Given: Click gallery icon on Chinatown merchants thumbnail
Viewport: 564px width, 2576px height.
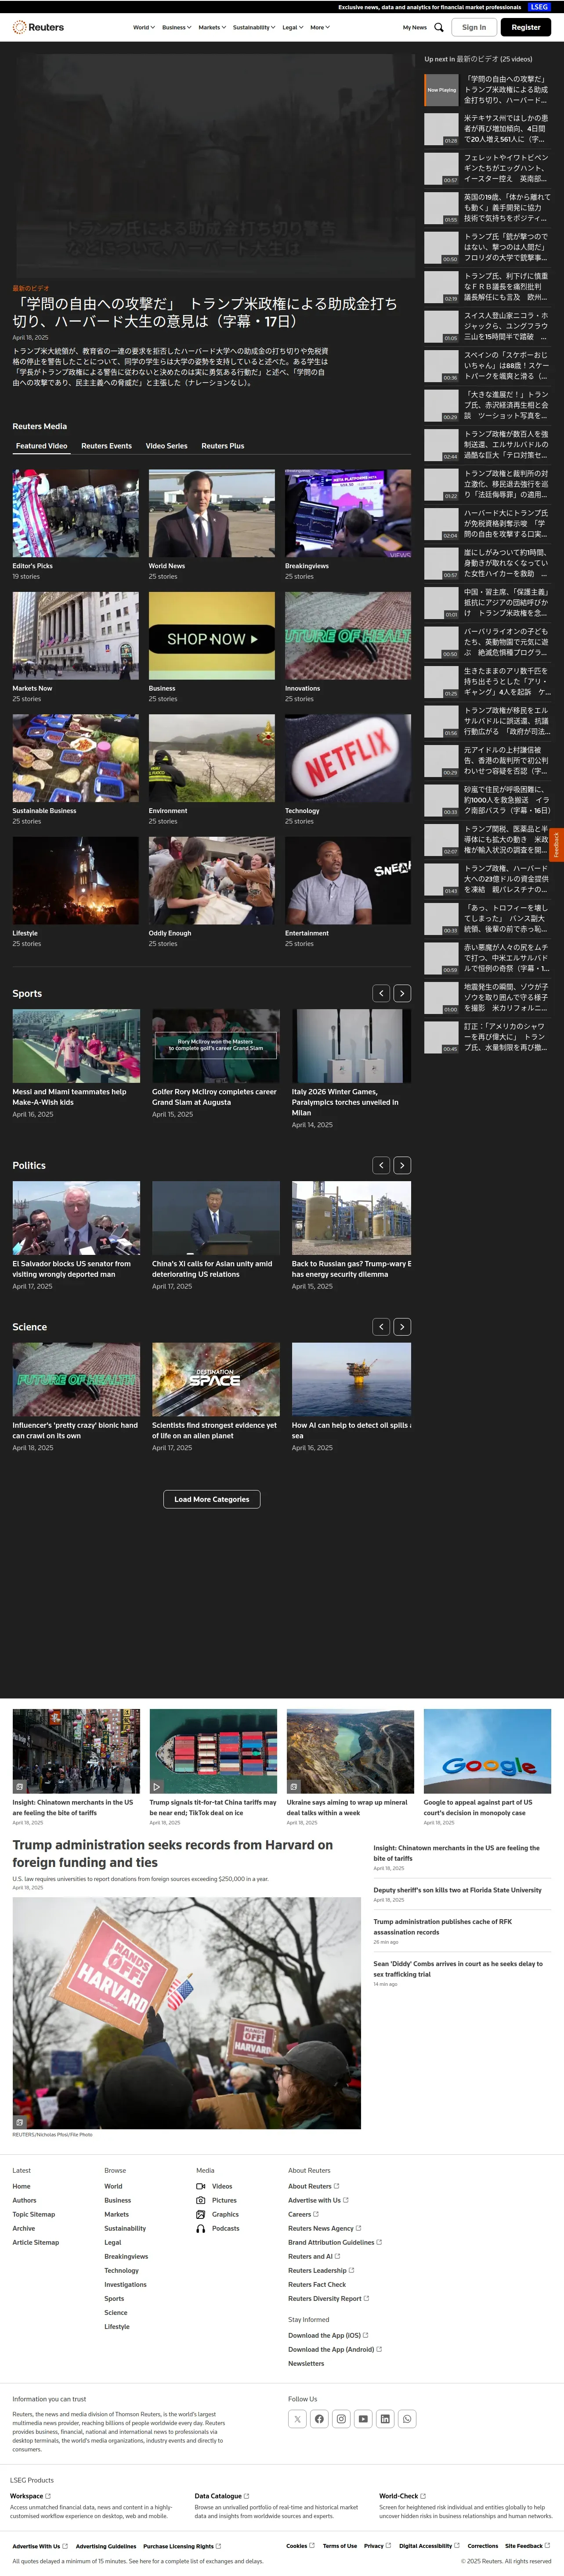Looking at the screenshot, I should 19,1786.
